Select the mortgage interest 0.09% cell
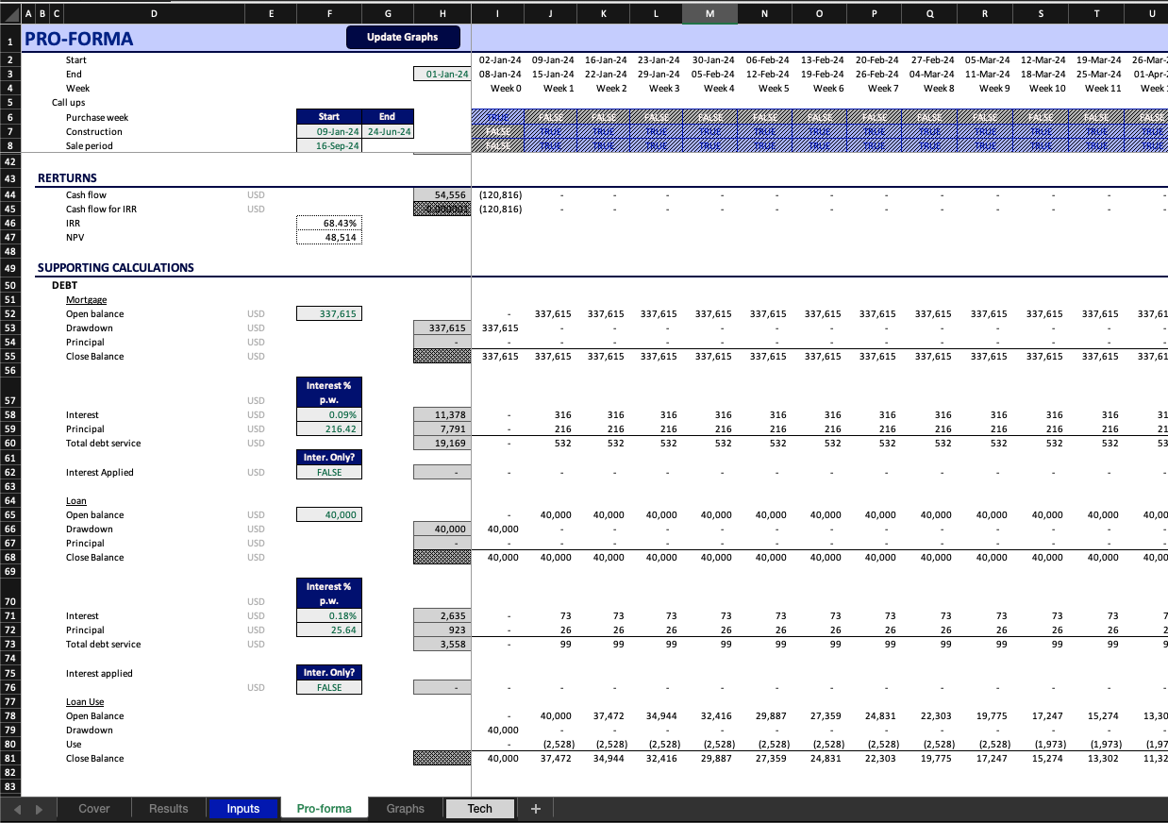Image resolution: width=1168 pixels, height=823 pixels. pyautogui.click(x=328, y=415)
